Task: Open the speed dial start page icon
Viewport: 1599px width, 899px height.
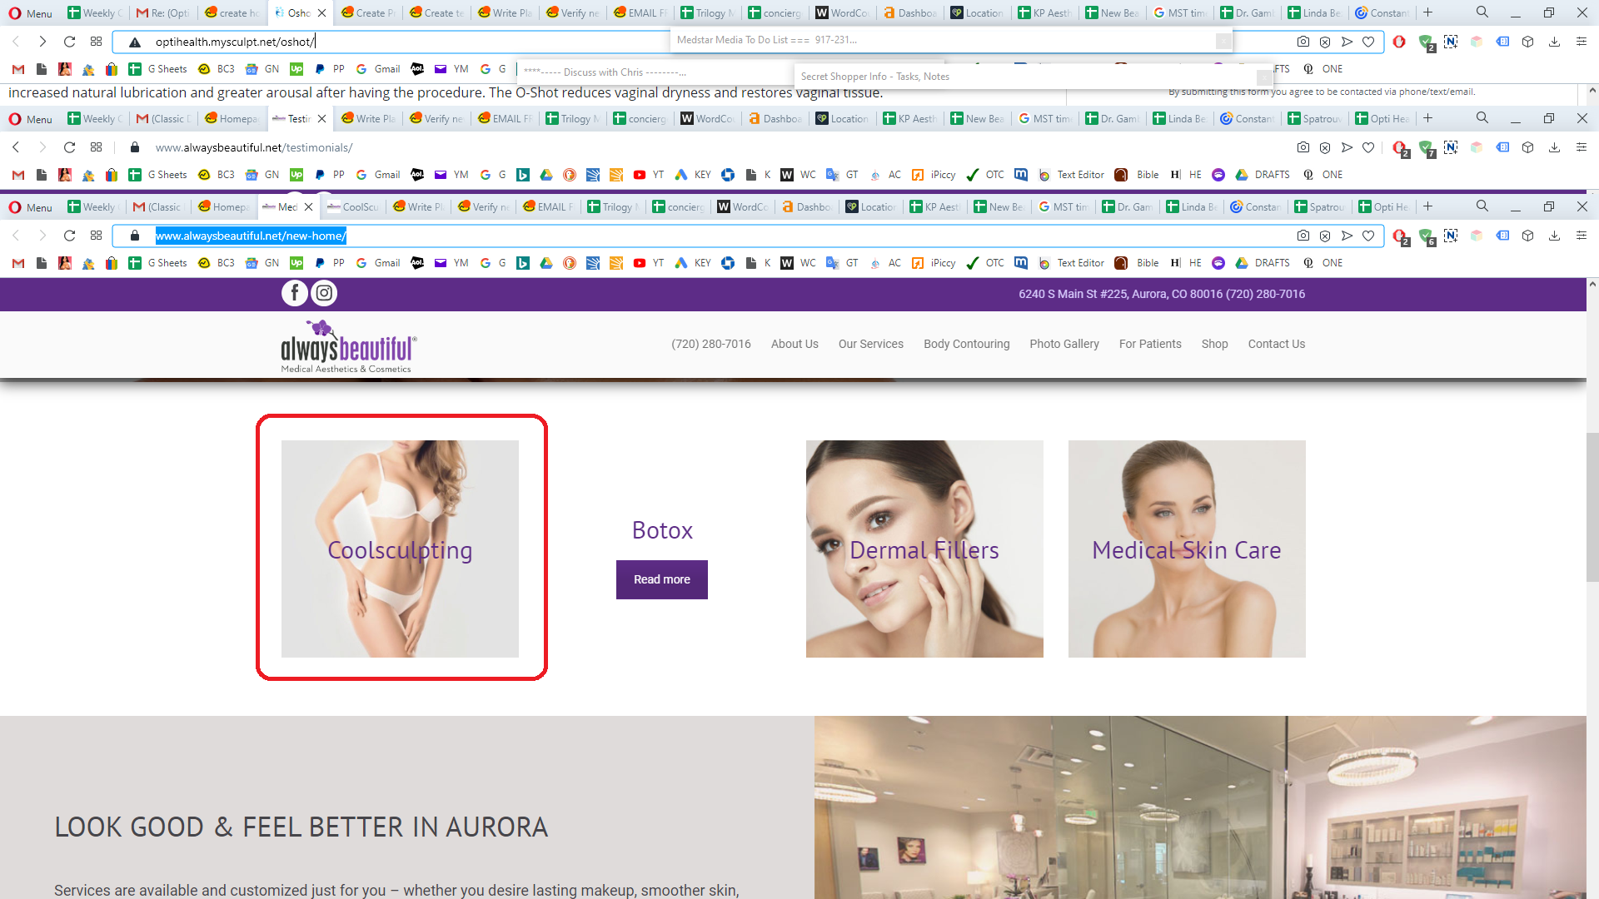Action: (x=97, y=236)
